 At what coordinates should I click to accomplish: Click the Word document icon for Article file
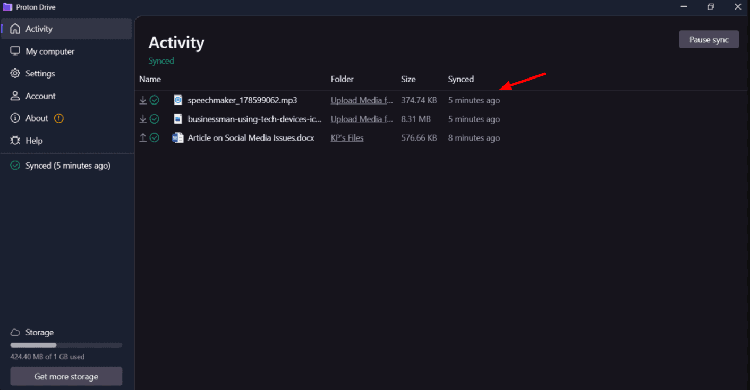[x=178, y=138]
